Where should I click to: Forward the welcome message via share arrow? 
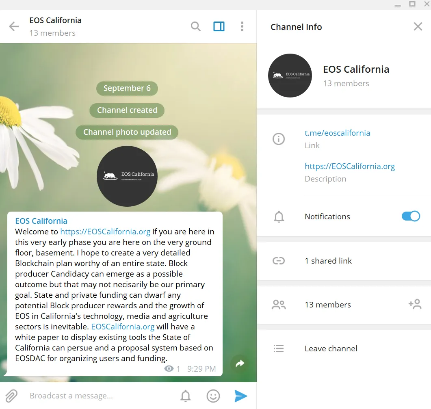[240, 364]
